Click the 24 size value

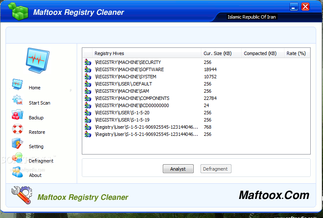[206, 105]
